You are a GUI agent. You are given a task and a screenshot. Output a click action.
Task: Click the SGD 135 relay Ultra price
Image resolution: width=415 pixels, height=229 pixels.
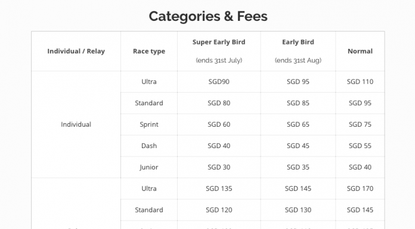point(219,189)
